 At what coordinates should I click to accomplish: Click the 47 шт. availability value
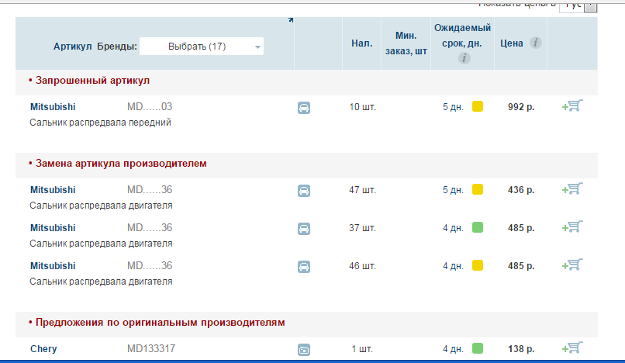pyautogui.click(x=362, y=190)
